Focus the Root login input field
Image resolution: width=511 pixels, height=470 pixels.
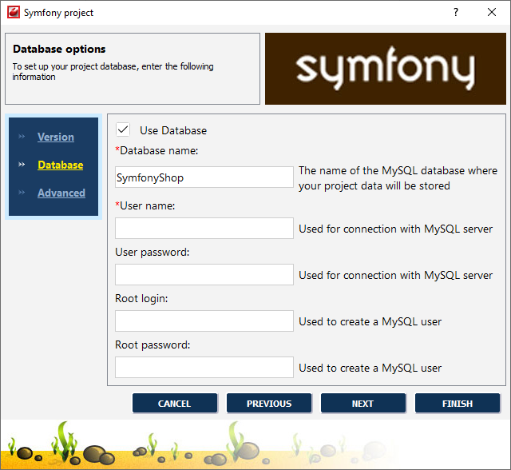pos(204,321)
